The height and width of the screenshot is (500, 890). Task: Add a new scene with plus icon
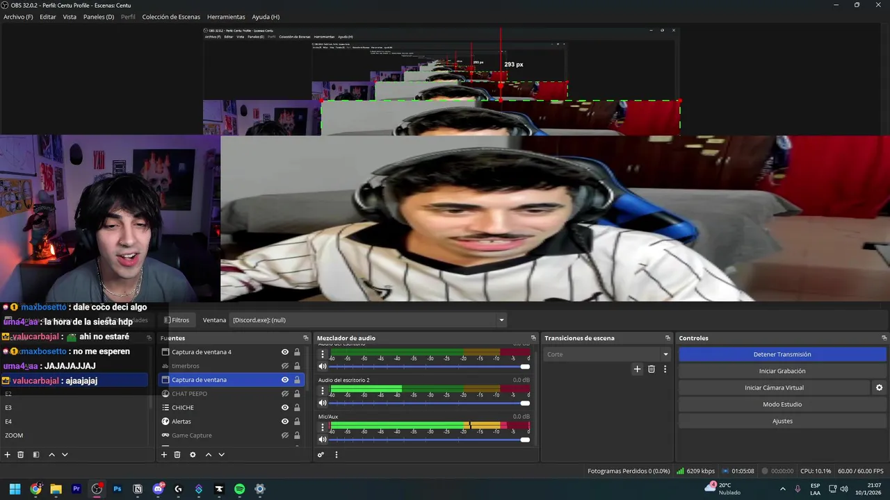(x=8, y=455)
